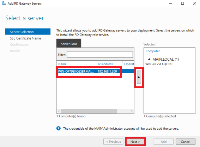The image size is (200, 147).
Task: Click the horizontal scrollbar right arrow
Action: (132, 111)
